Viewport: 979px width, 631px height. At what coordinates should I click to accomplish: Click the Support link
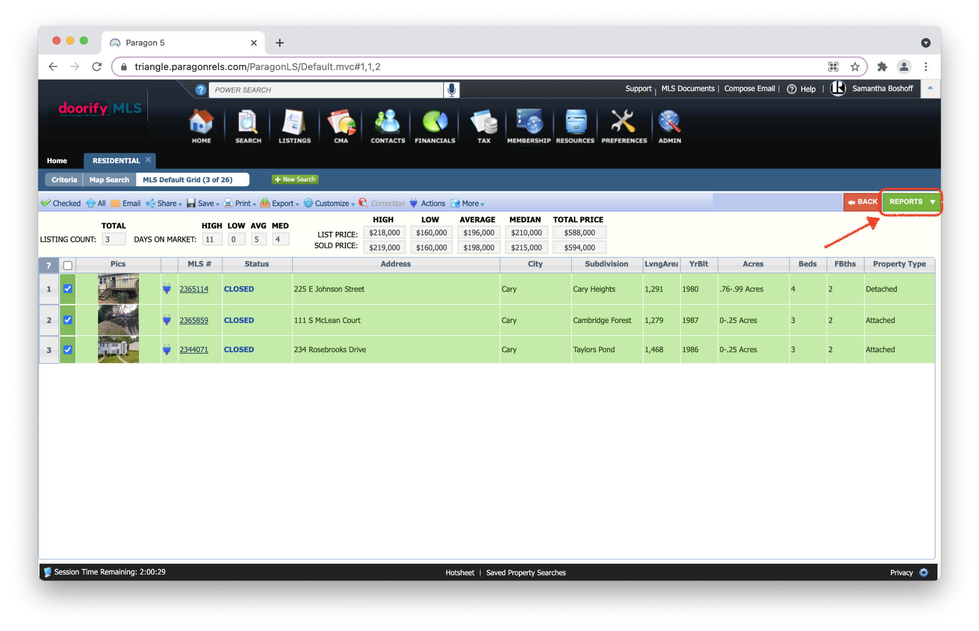click(x=638, y=88)
